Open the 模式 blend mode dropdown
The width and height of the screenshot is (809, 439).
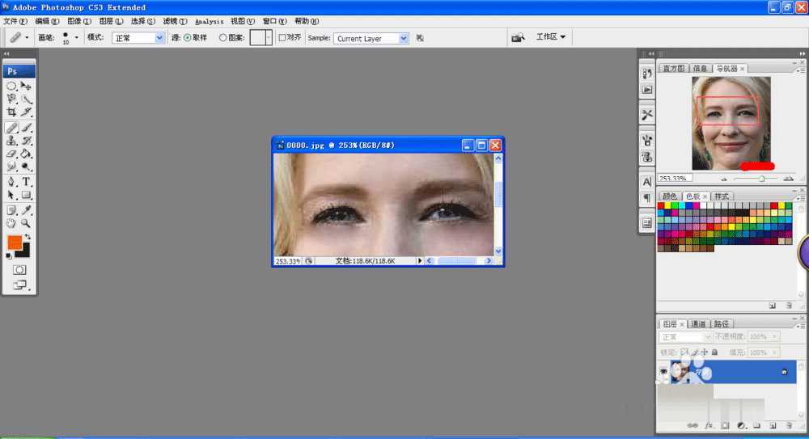(138, 38)
